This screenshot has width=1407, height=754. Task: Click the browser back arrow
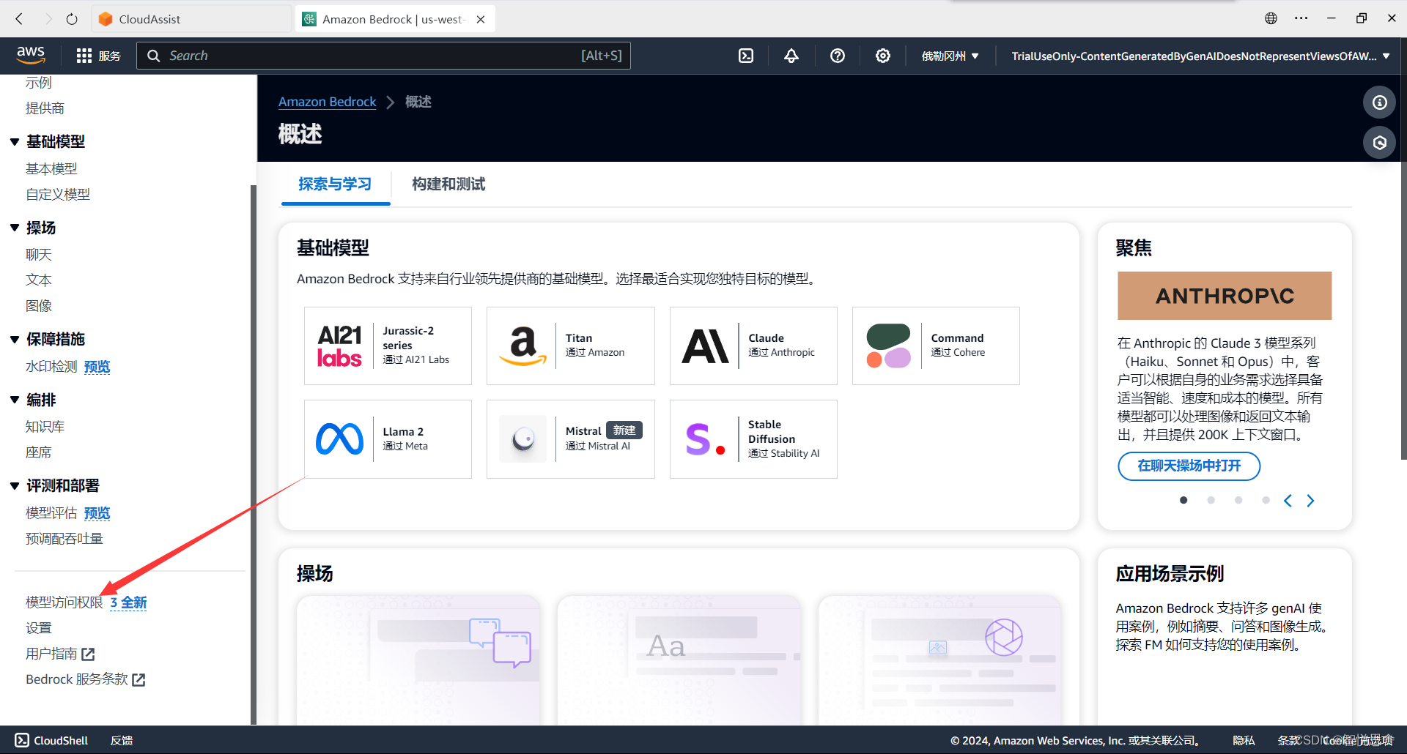click(19, 19)
